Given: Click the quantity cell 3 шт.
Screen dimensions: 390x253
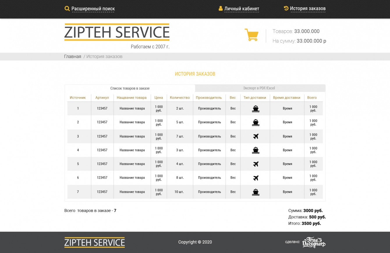Looking at the screenshot, I should pos(180,150).
